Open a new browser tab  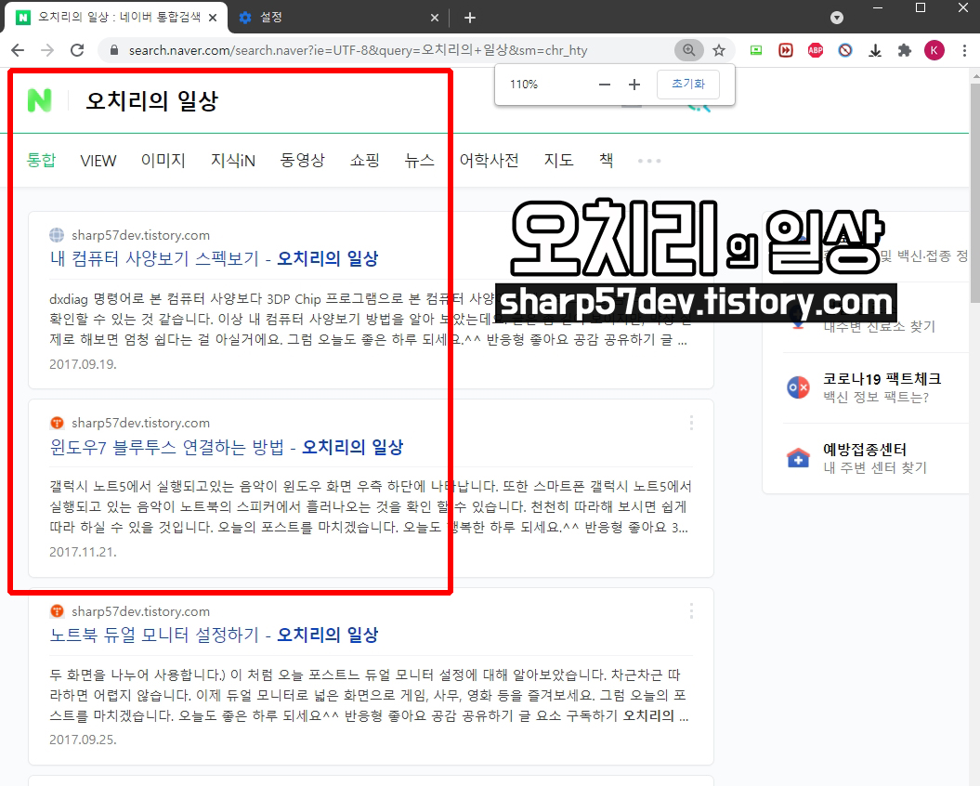[x=470, y=18]
